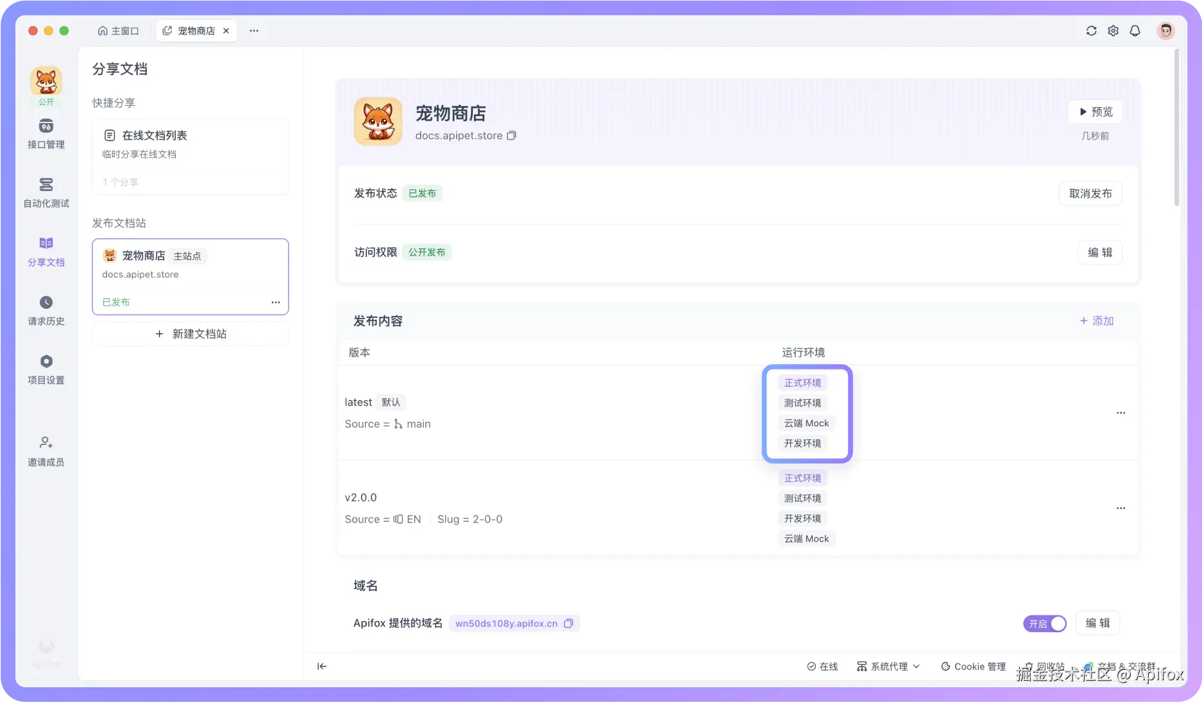
Task: Open Cookie 管理
Action: tap(973, 667)
